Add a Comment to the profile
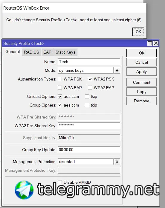This screenshot has height=208, width=165. point(141,82)
